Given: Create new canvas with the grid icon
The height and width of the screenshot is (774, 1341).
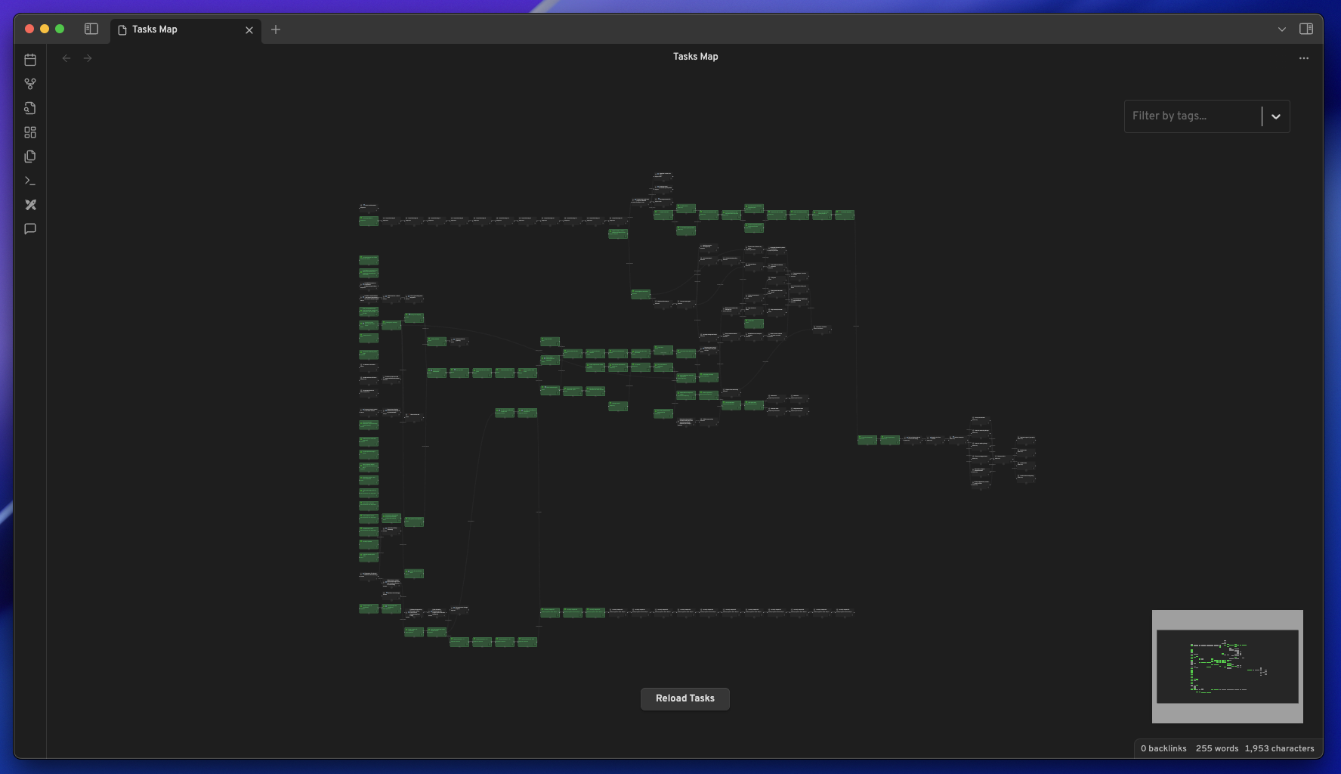Looking at the screenshot, I should click(30, 132).
